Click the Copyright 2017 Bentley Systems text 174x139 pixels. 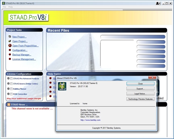(106, 128)
